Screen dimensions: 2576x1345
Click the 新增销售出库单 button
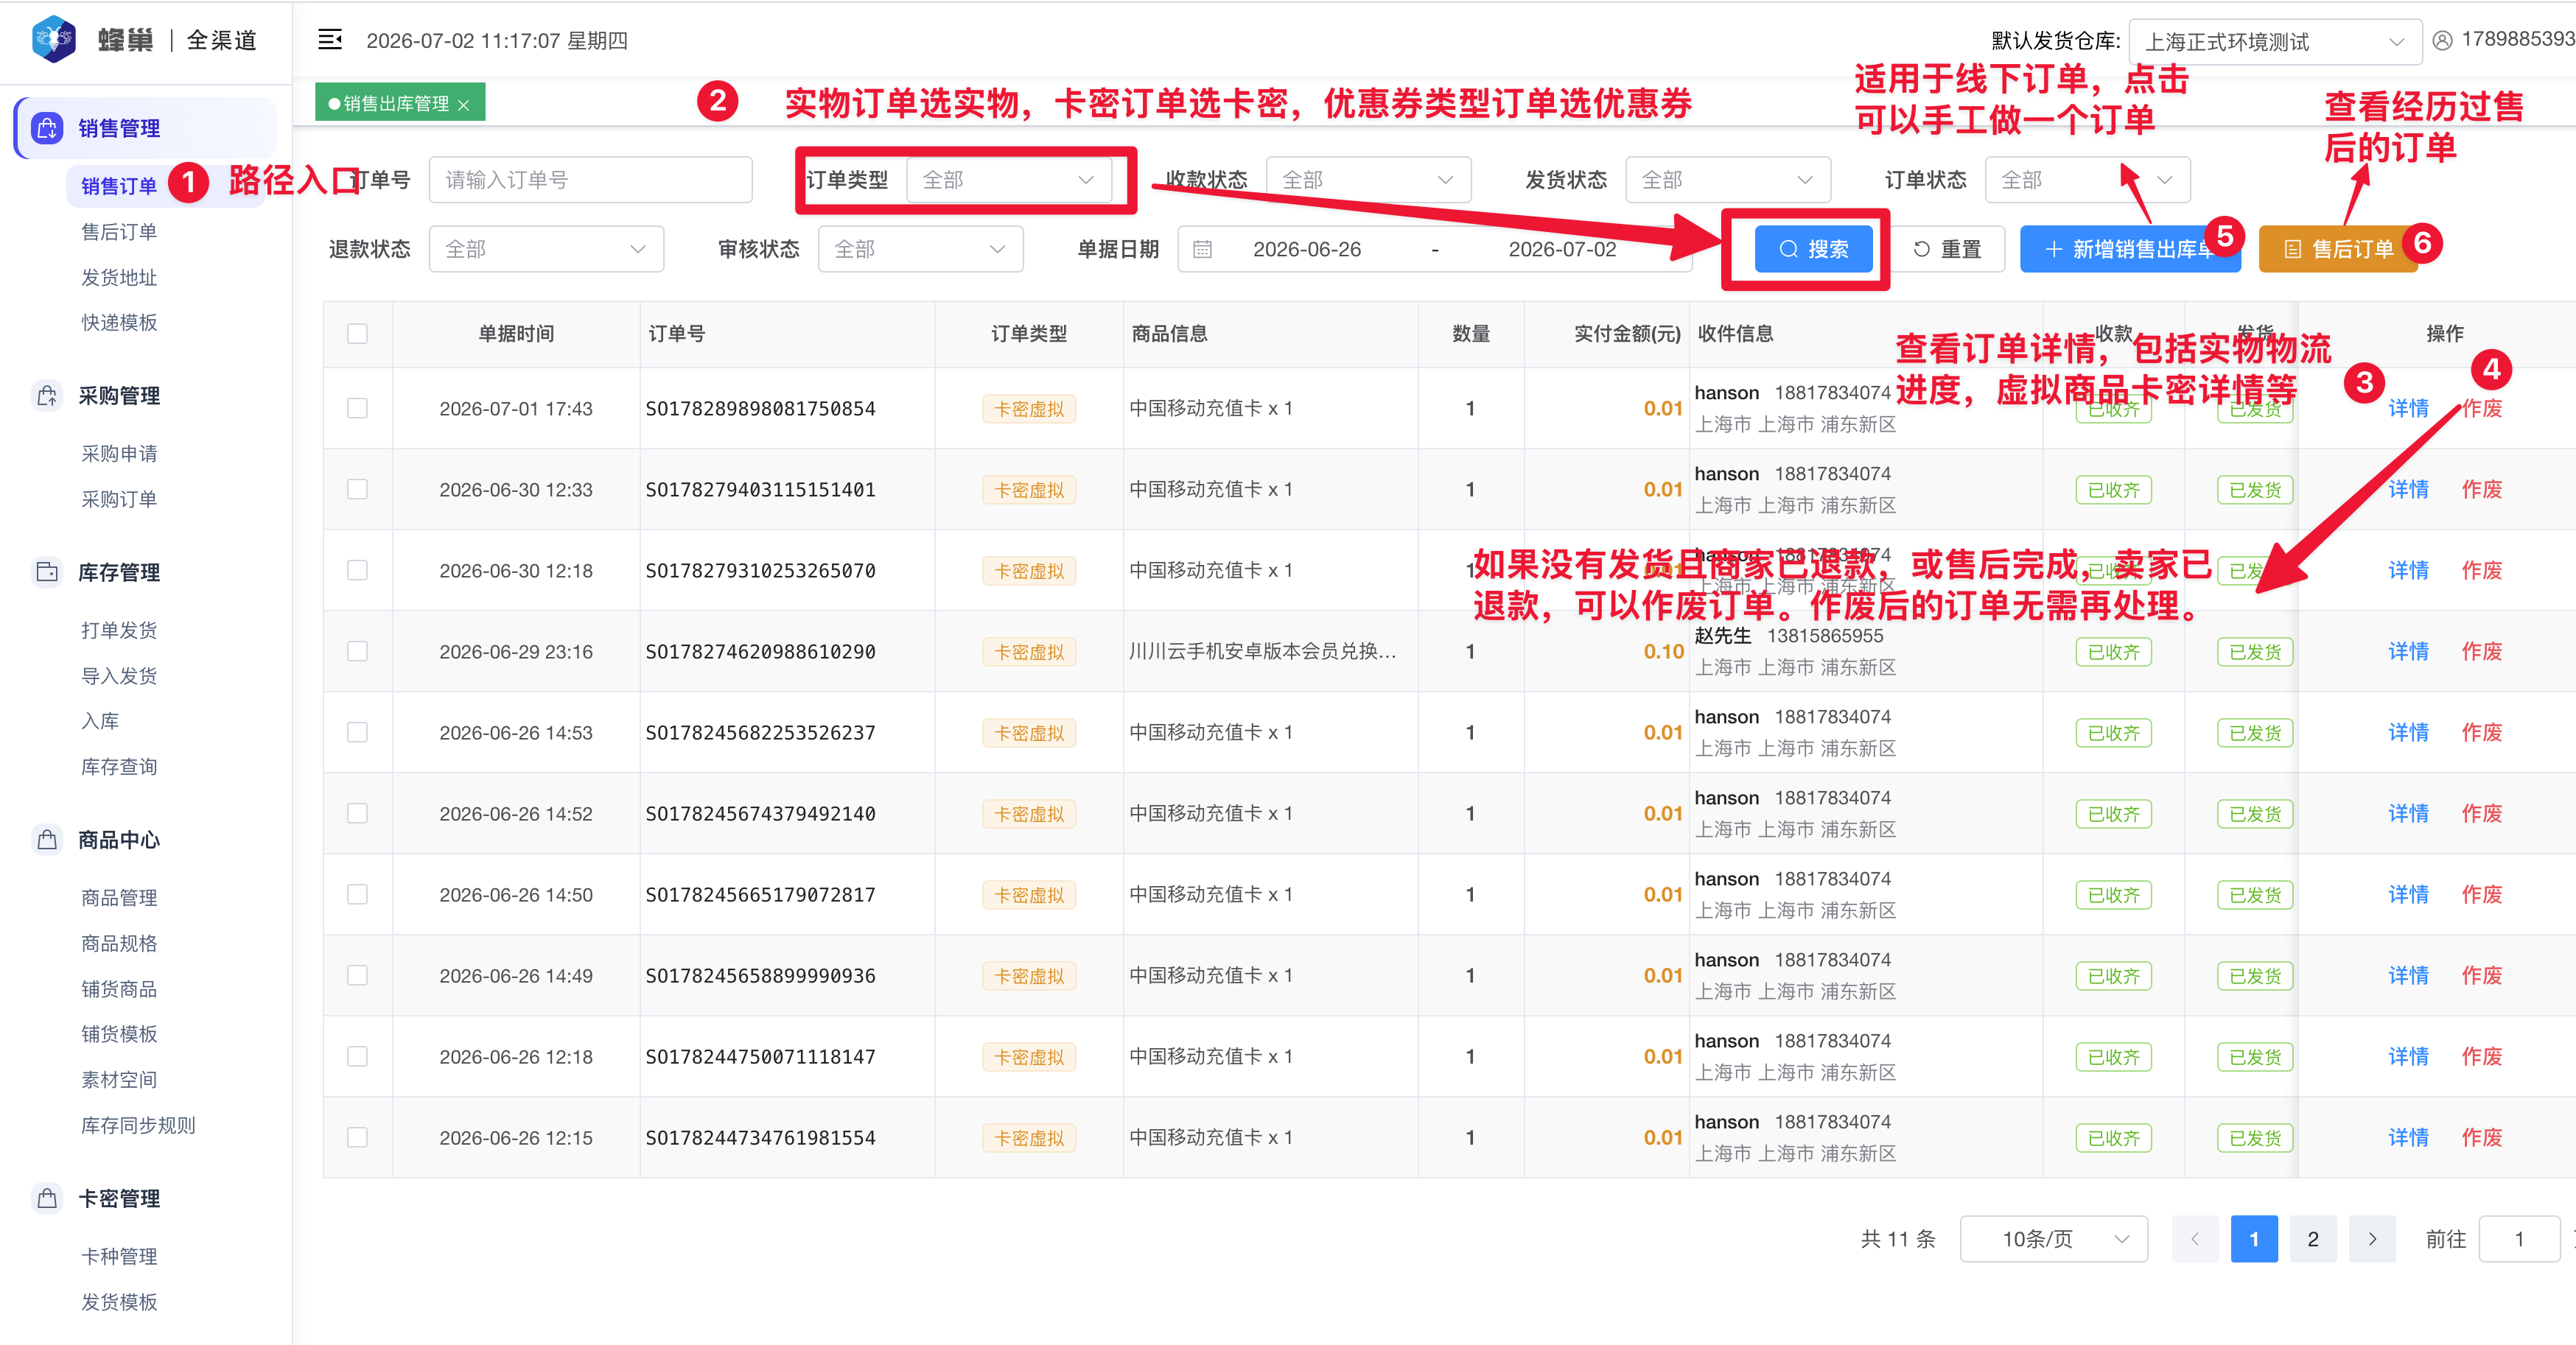(x=2130, y=249)
